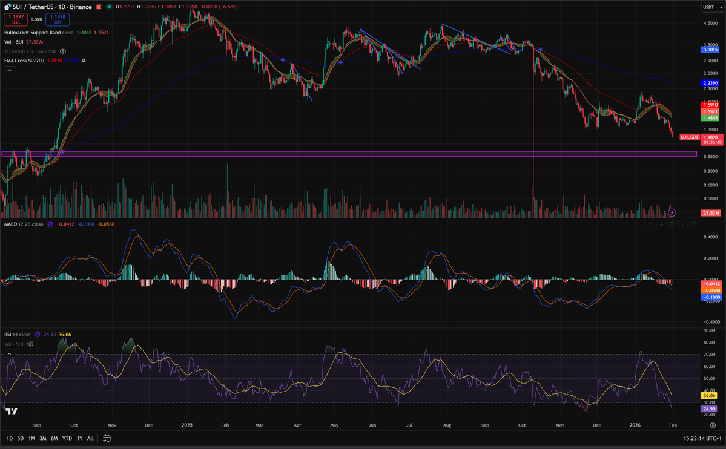Move the MACD pane up using the up-arrow icon
726x449 pixels.
[x=650, y=224]
